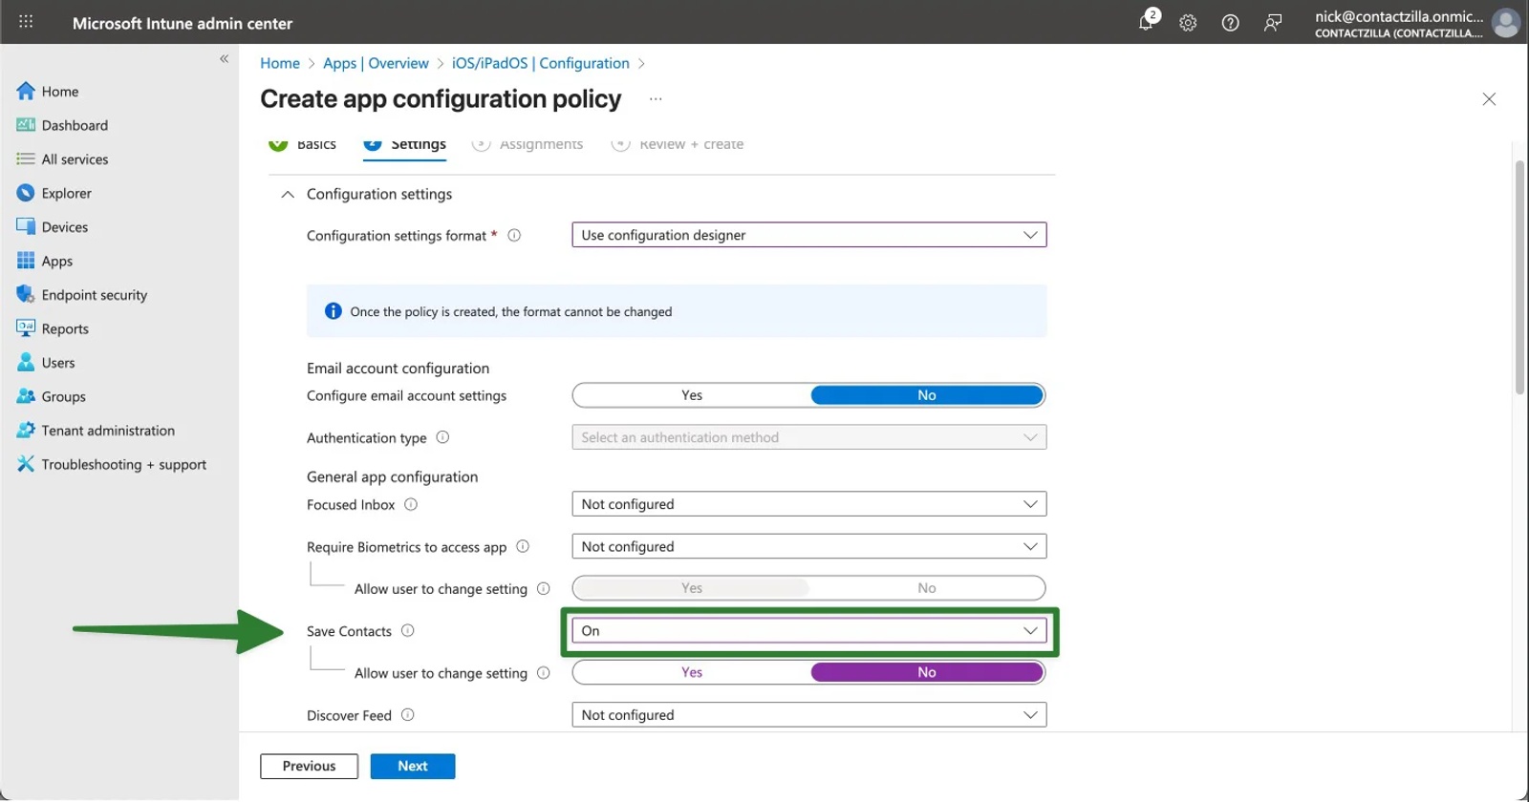The width and height of the screenshot is (1529, 802).
Task: Set Biometrics allow user change to No
Action: click(927, 588)
